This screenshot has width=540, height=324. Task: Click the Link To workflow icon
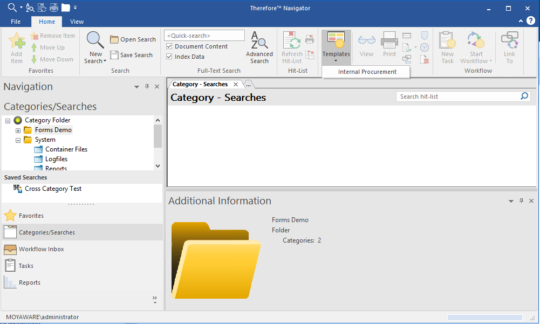(x=509, y=46)
